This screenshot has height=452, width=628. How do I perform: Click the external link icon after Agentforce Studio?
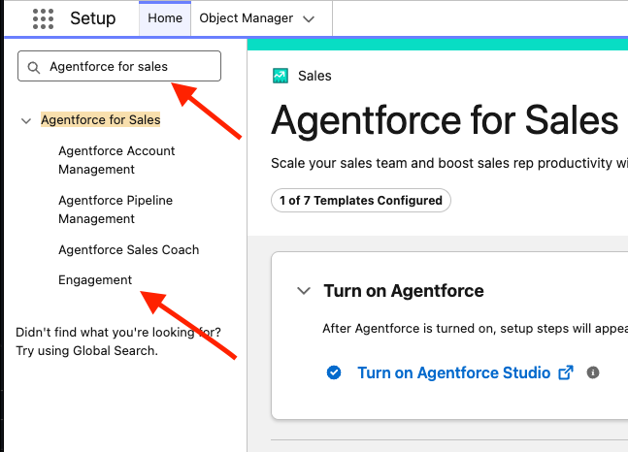(566, 372)
